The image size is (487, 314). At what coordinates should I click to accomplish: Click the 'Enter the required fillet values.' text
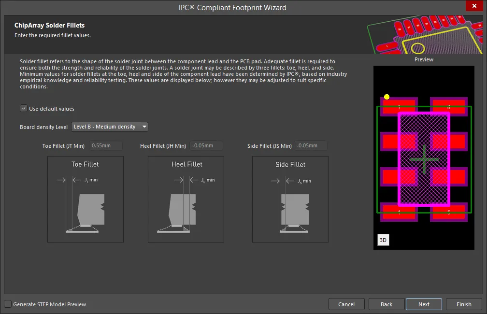pyautogui.click(x=53, y=35)
